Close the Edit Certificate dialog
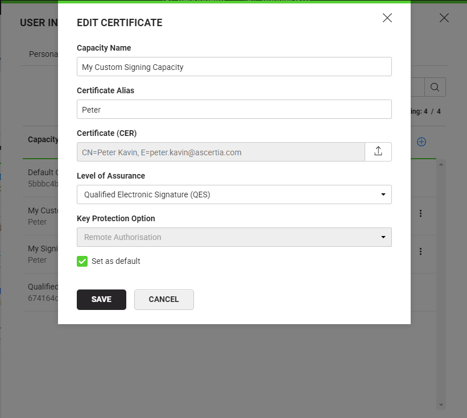 pos(387,18)
